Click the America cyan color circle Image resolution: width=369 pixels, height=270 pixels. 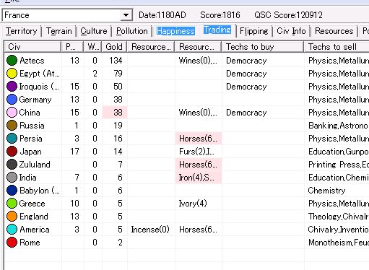(x=12, y=230)
